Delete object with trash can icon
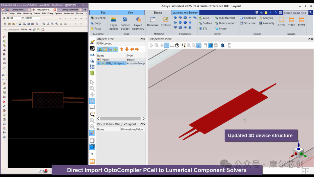The width and height of the screenshot is (314, 177). pos(92,73)
